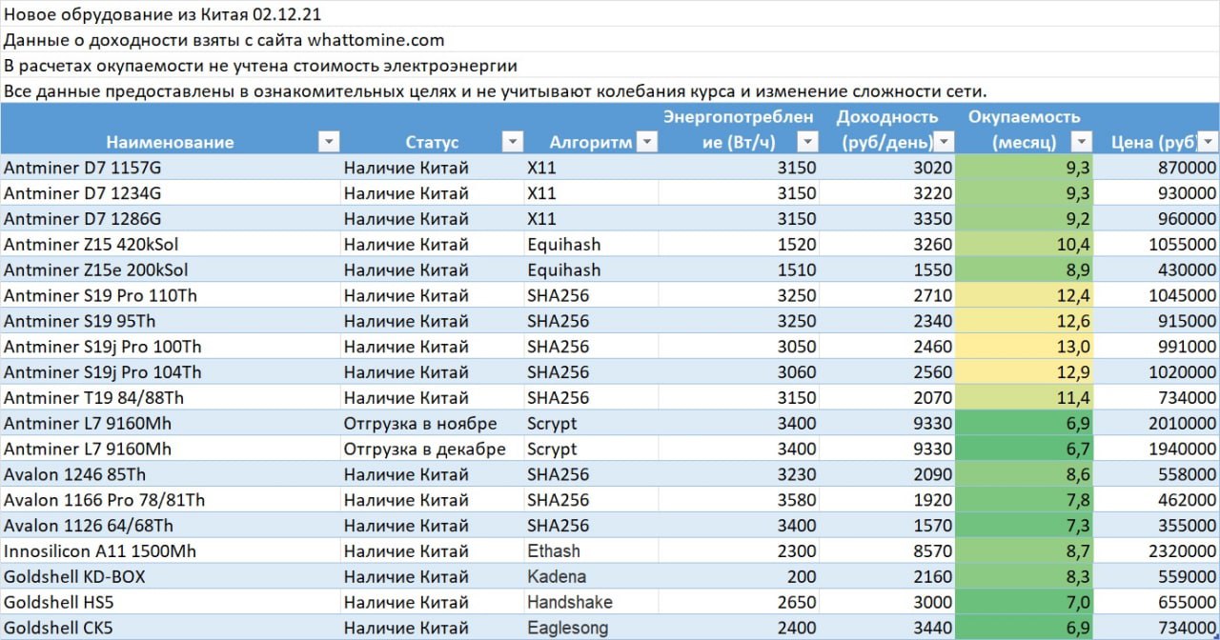Select cell 'Antminer Z15e 200kSol'
1220x640 pixels.
coord(171,270)
